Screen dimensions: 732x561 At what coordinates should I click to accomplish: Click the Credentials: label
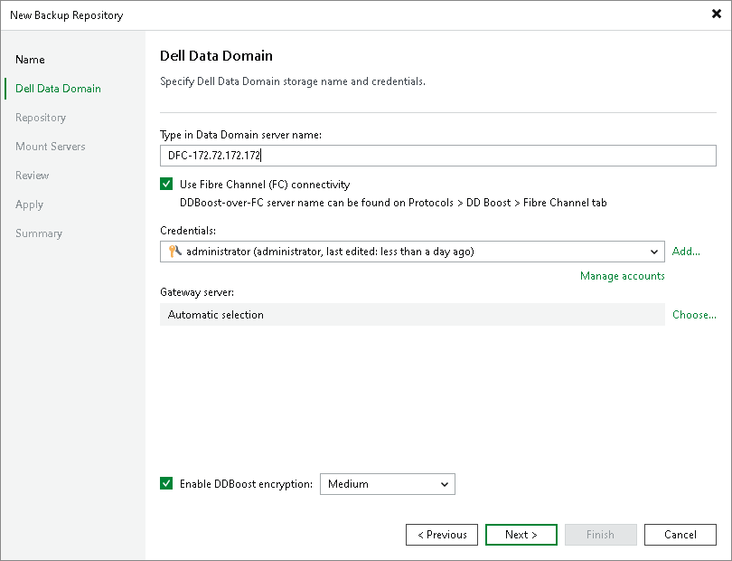(188, 231)
